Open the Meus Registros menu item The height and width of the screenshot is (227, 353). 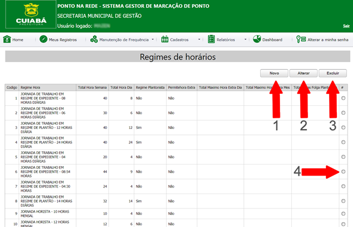(63, 39)
